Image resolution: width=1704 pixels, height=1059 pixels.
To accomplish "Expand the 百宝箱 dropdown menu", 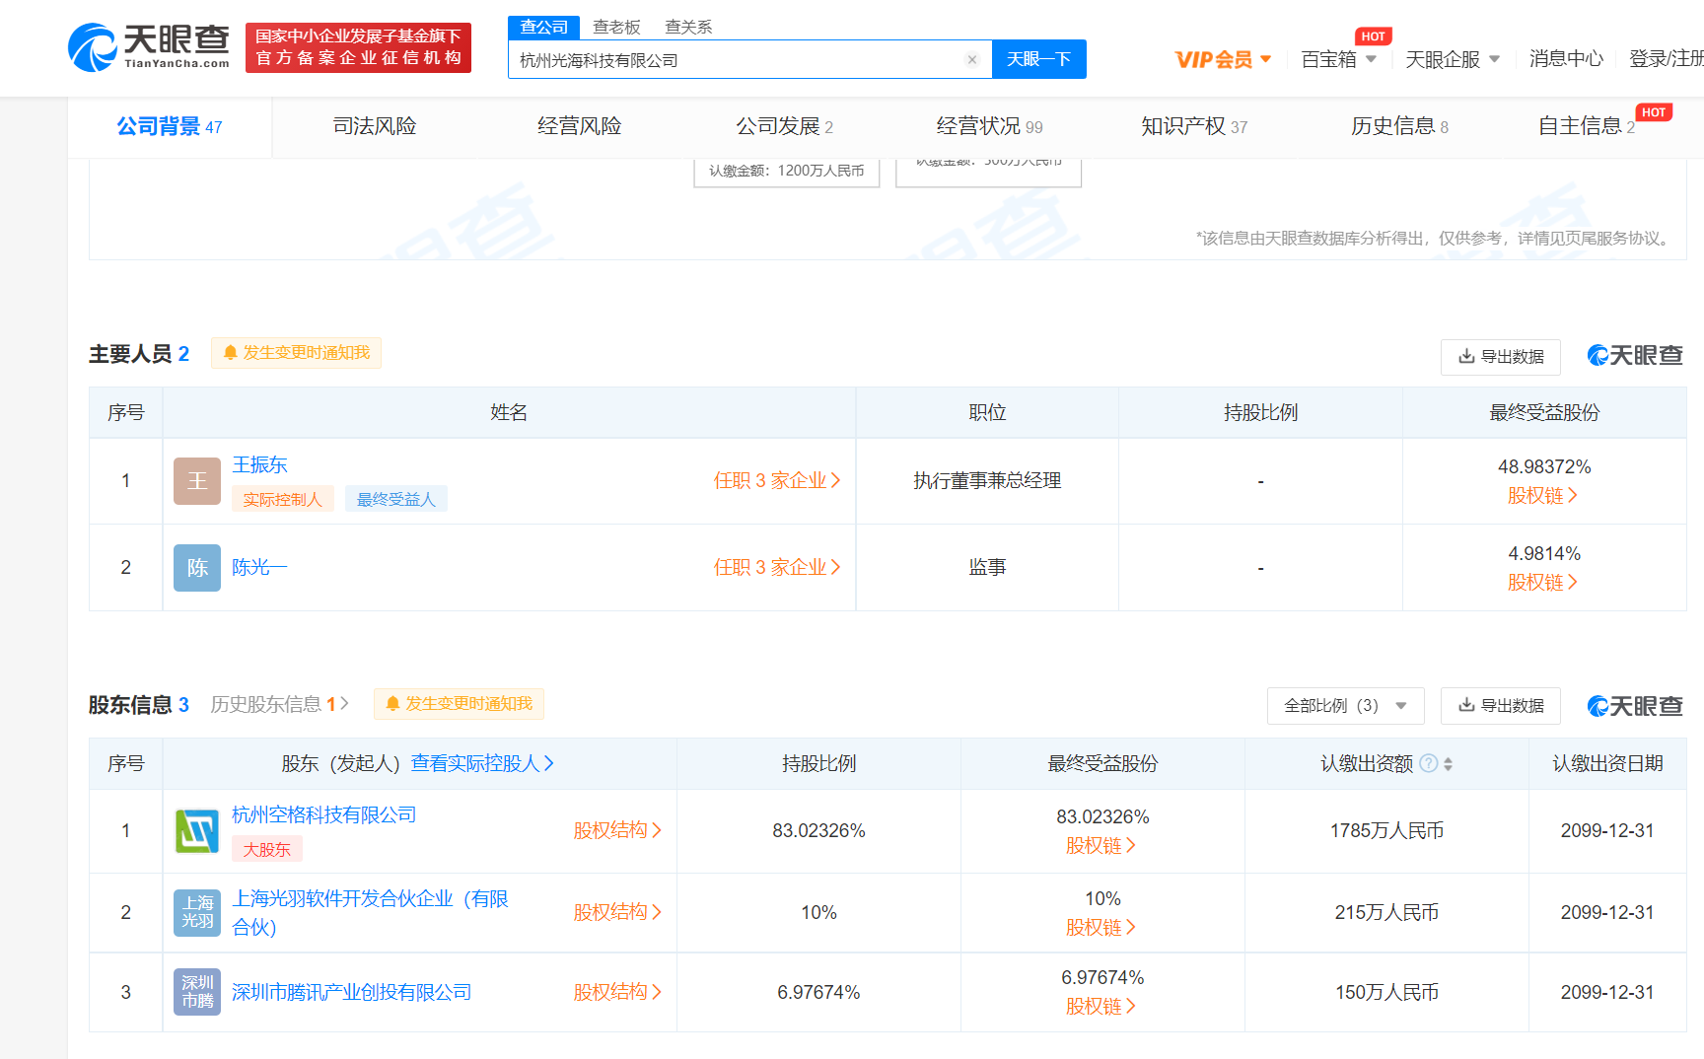I will pos(1338,60).
